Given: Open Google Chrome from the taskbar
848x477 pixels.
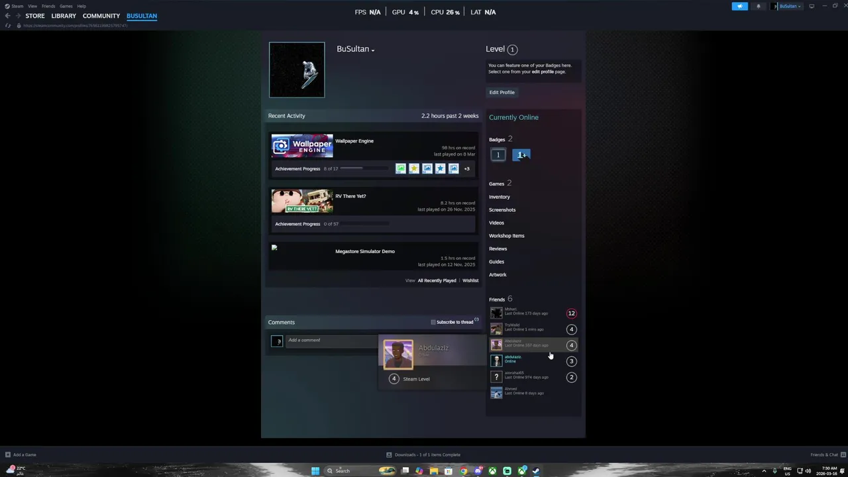Looking at the screenshot, I should pos(463,470).
